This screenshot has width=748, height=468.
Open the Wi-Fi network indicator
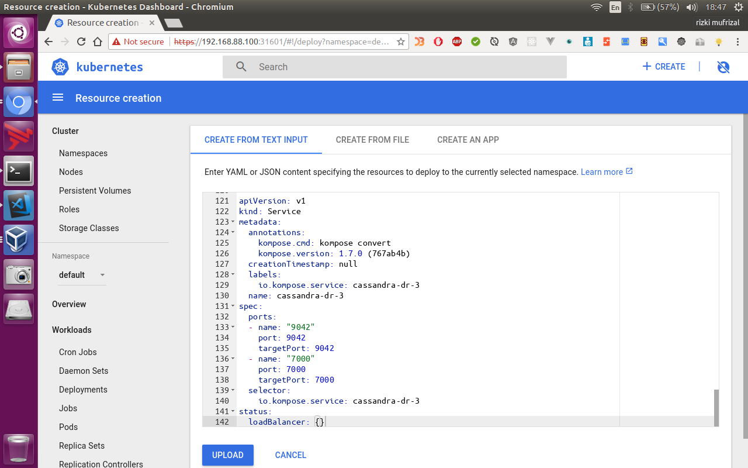pyautogui.click(x=596, y=7)
